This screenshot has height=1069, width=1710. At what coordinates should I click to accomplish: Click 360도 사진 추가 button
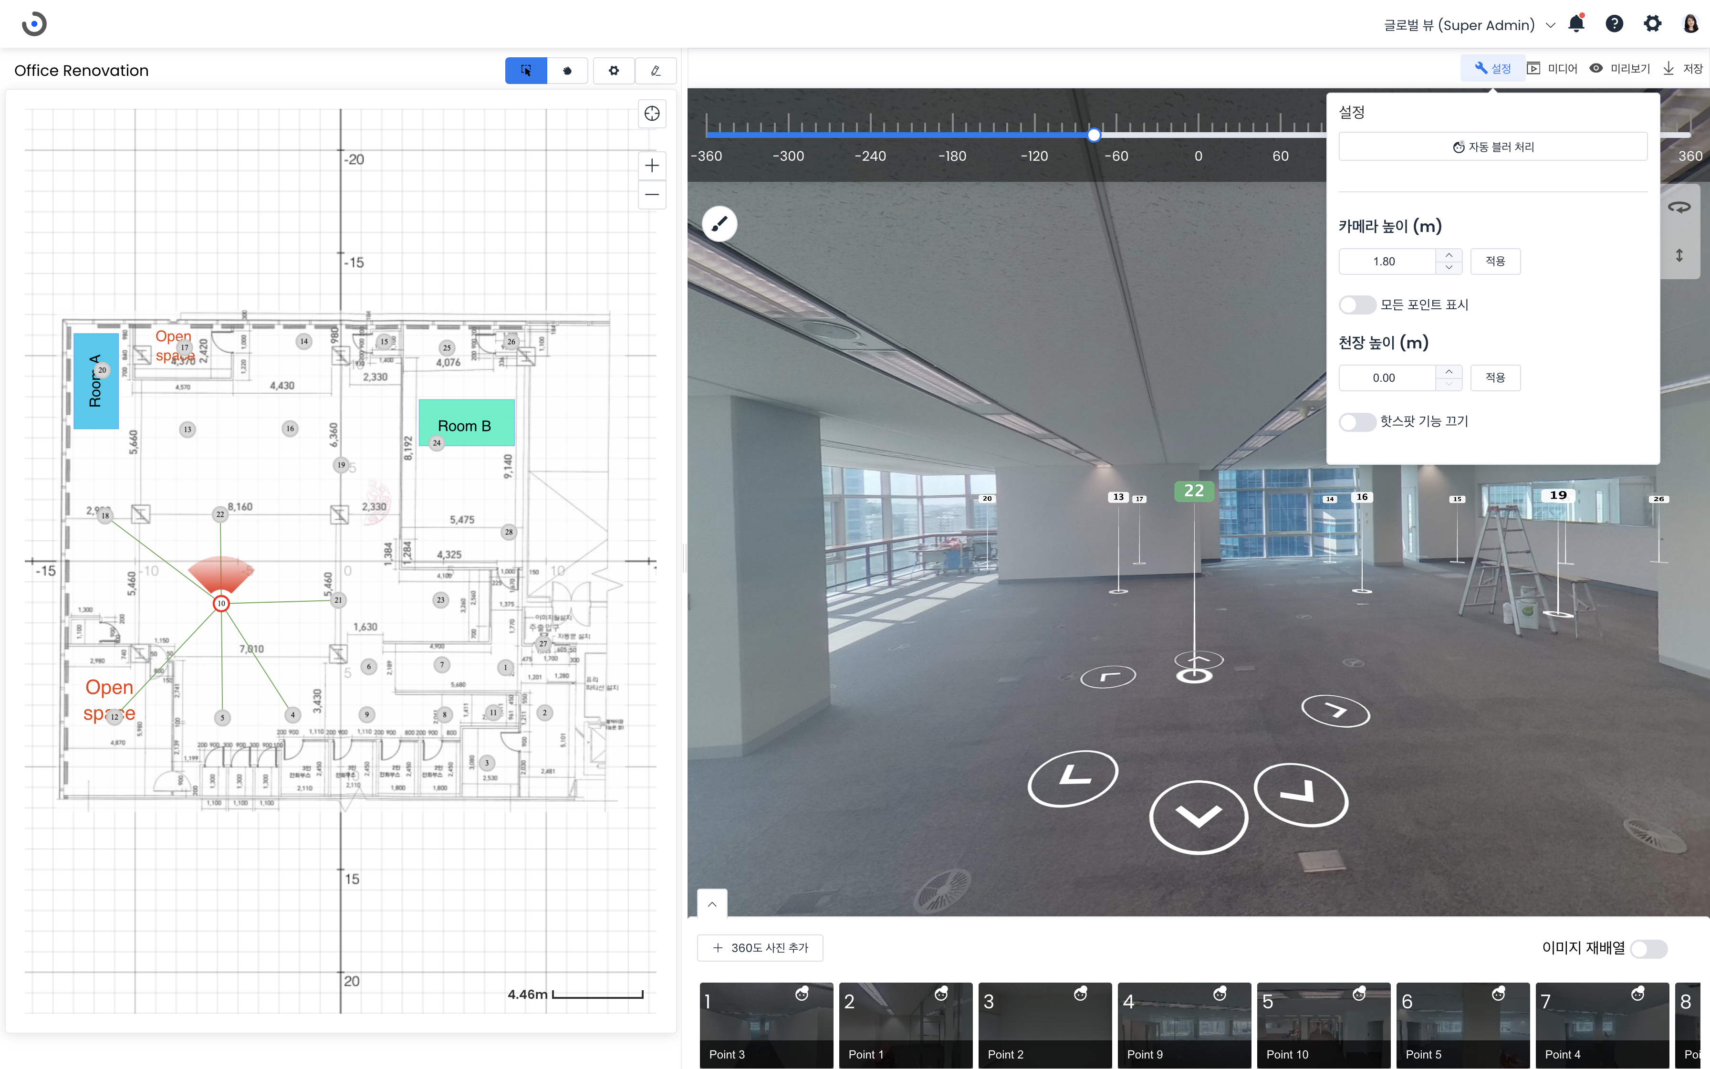pyautogui.click(x=761, y=948)
